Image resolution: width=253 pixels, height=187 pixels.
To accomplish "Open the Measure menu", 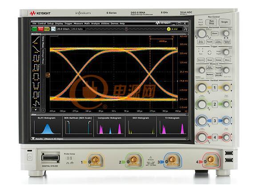I will point(78,24).
